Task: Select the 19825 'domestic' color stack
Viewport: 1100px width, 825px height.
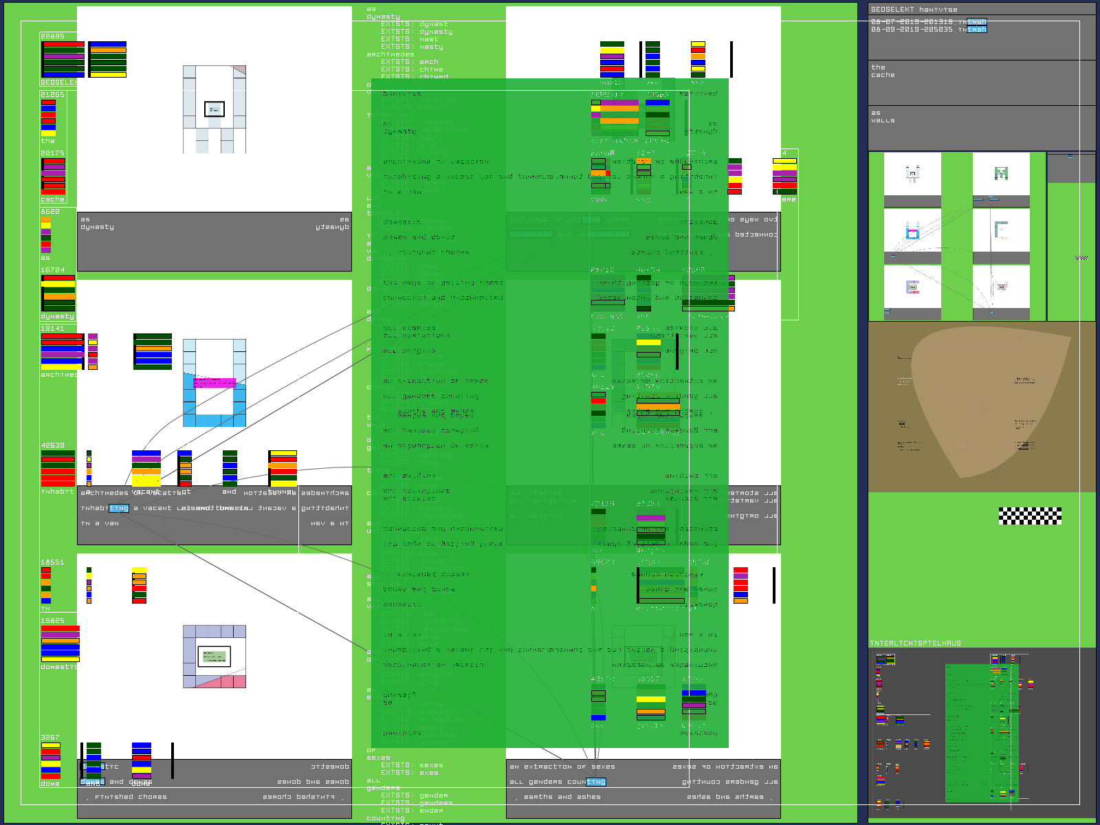Action: [x=60, y=643]
